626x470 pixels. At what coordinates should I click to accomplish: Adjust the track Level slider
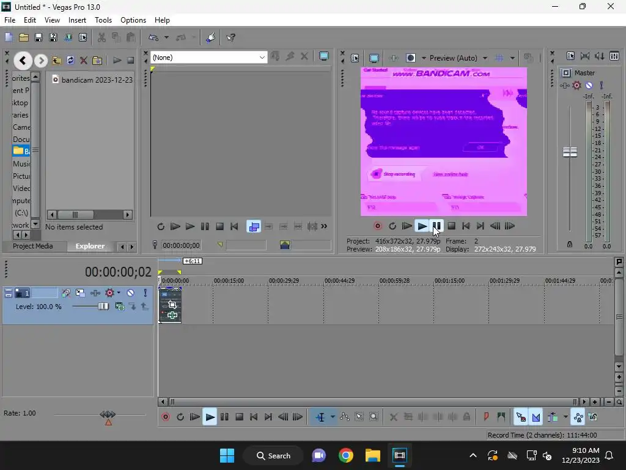[x=103, y=307]
